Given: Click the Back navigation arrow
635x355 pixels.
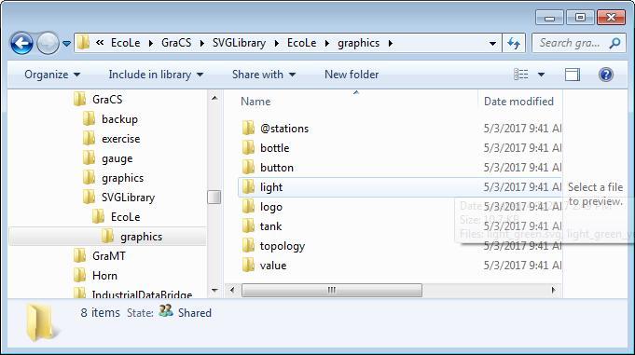Looking at the screenshot, I should click(21, 43).
